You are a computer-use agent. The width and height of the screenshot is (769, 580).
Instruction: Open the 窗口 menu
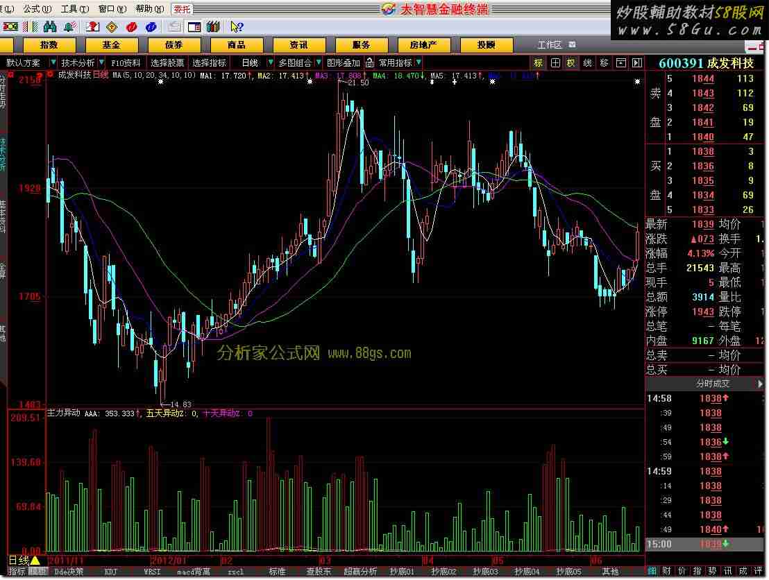point(112,9)
